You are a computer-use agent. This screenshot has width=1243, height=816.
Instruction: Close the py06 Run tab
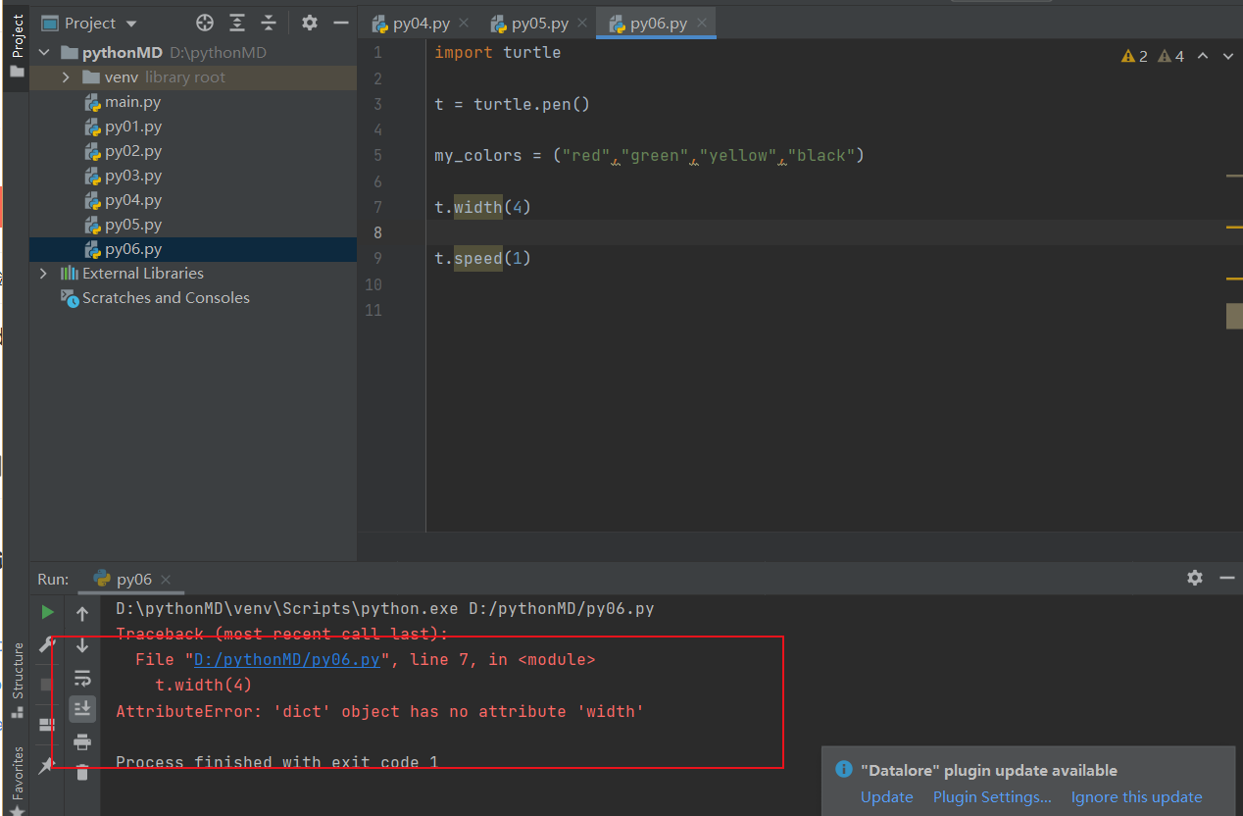click(x=166, y=580)
